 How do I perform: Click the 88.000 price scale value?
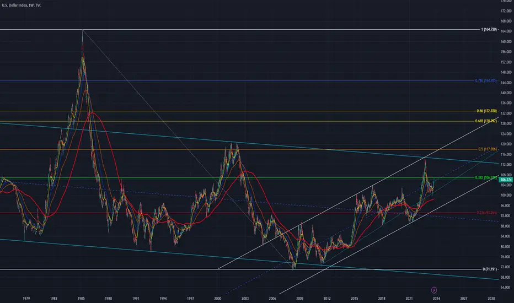(506, 226)
